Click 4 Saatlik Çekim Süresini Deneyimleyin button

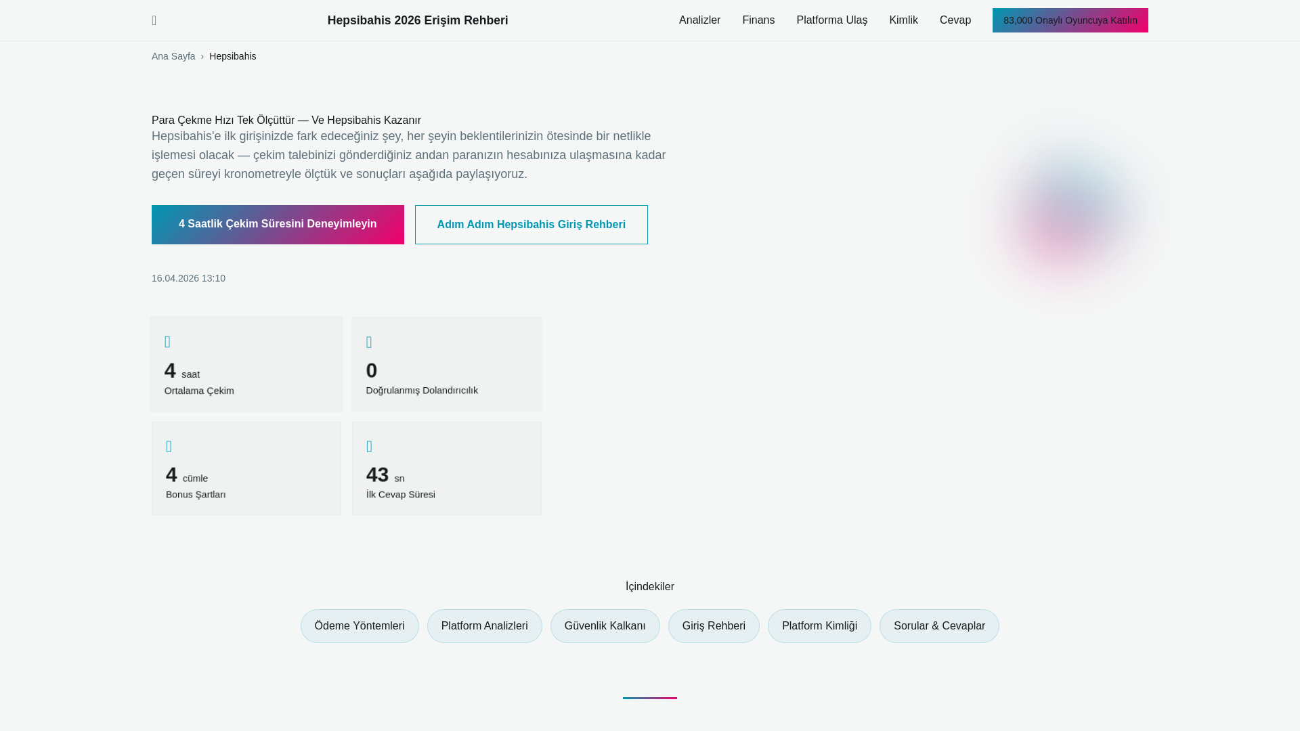click(x=278, y=224)
